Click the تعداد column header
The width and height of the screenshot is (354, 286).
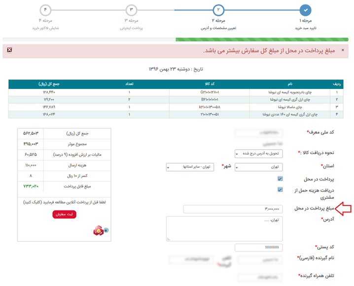[x=129, y=84]
